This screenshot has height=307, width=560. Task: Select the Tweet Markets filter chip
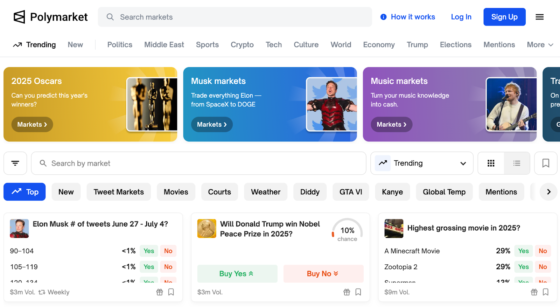(x=119, y=192)
